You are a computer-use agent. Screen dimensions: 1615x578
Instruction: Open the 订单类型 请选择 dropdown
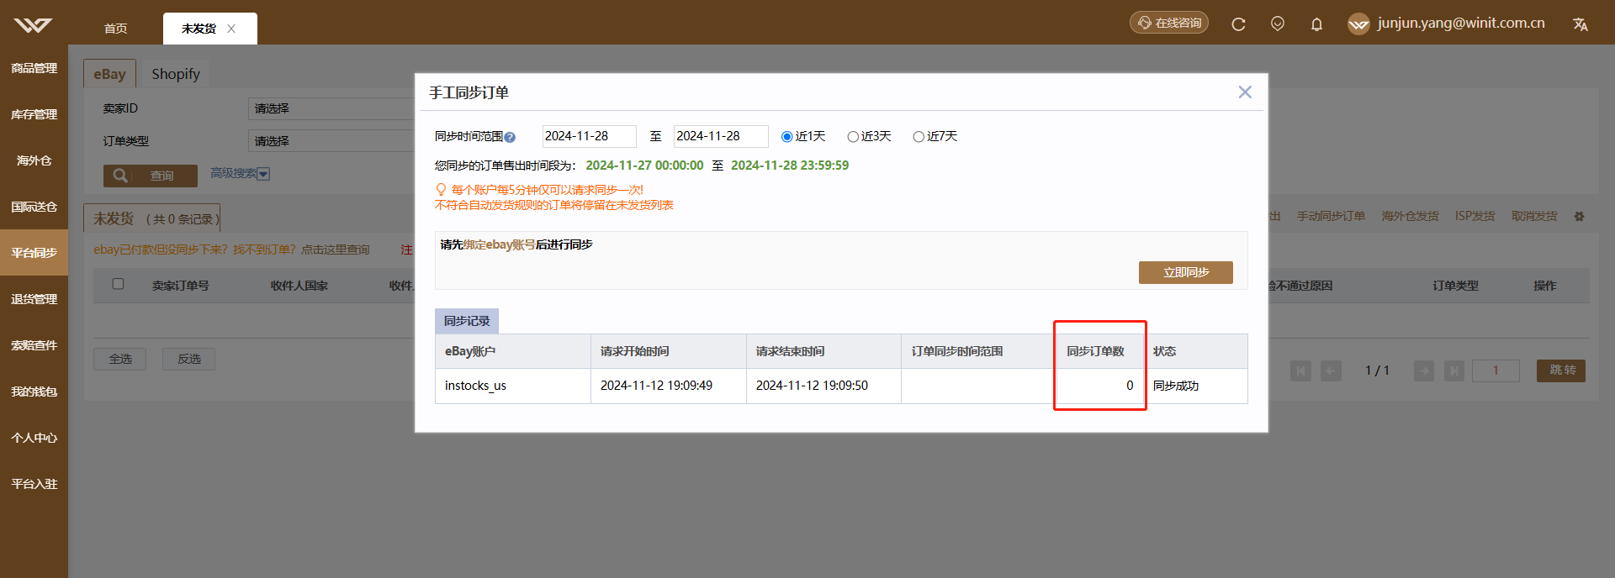pyautogui.click(x=331, y=141)
